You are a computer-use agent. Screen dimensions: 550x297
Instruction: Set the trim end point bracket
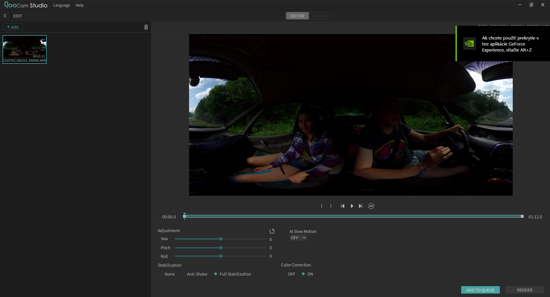coord(331,206)
